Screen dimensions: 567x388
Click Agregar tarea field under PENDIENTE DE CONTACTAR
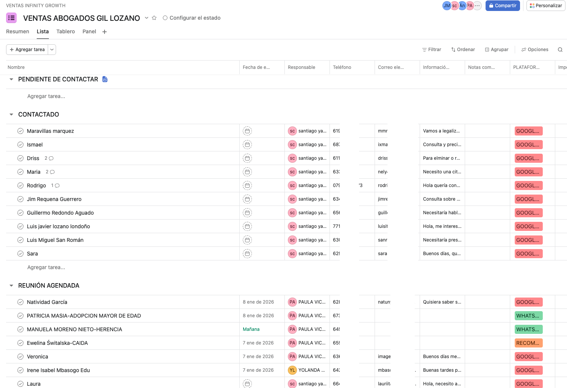(x=46, y=96)
